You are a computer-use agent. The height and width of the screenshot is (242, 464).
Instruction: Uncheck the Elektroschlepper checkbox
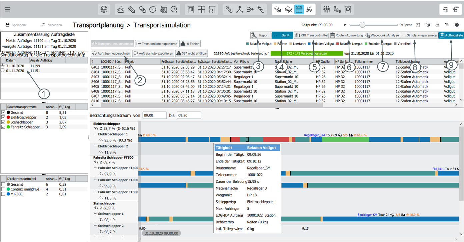[x=3, y=117]
